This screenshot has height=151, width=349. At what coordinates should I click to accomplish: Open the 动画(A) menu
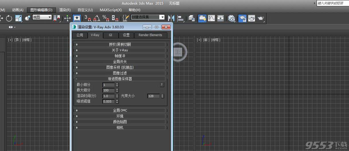(x=17, y=10)
